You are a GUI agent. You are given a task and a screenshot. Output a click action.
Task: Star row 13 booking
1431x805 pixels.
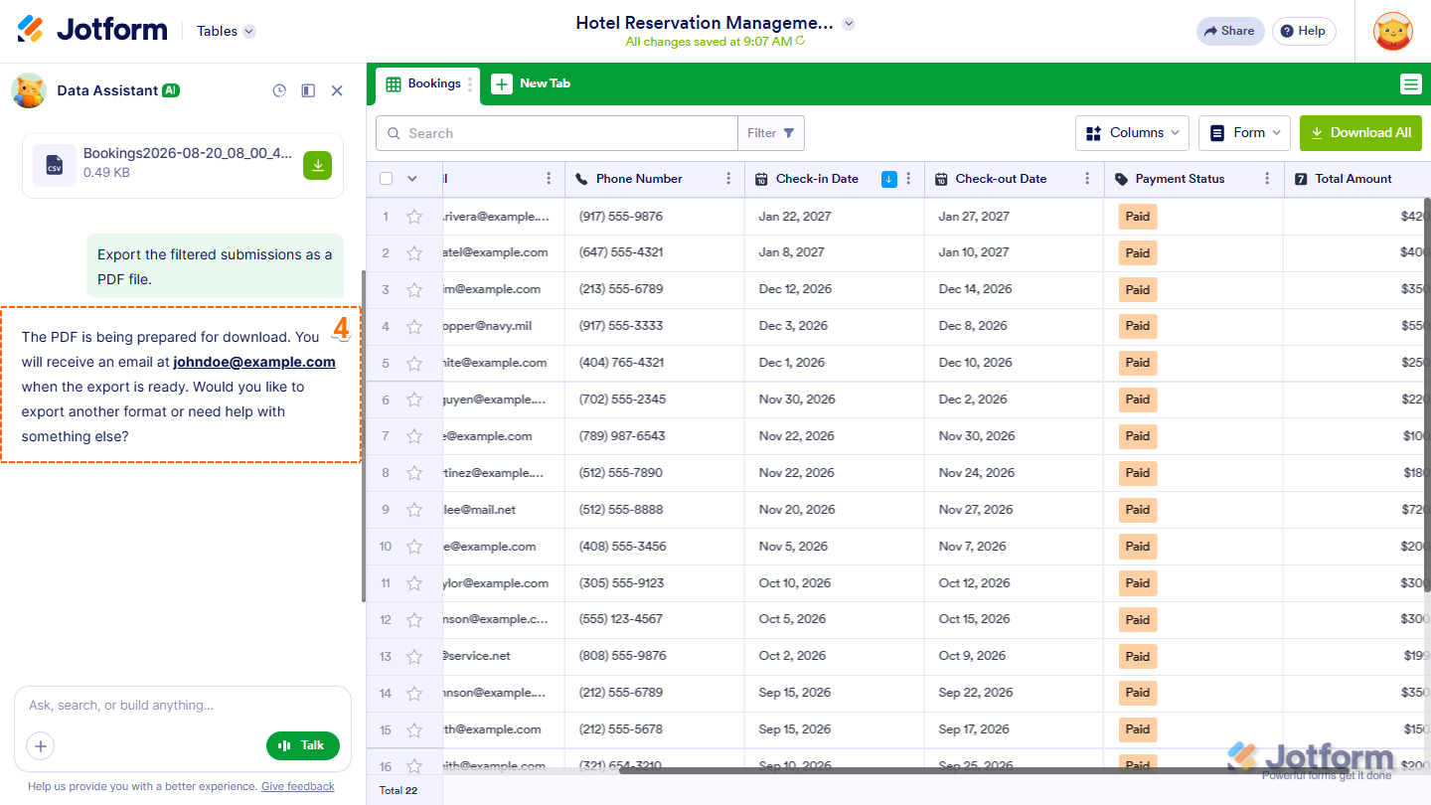(414, 657)
